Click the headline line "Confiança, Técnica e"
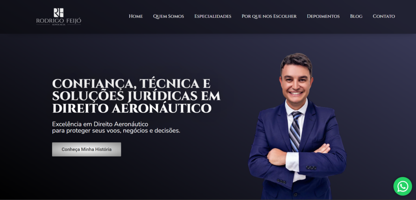416x200 pixels. pos(131,84)
